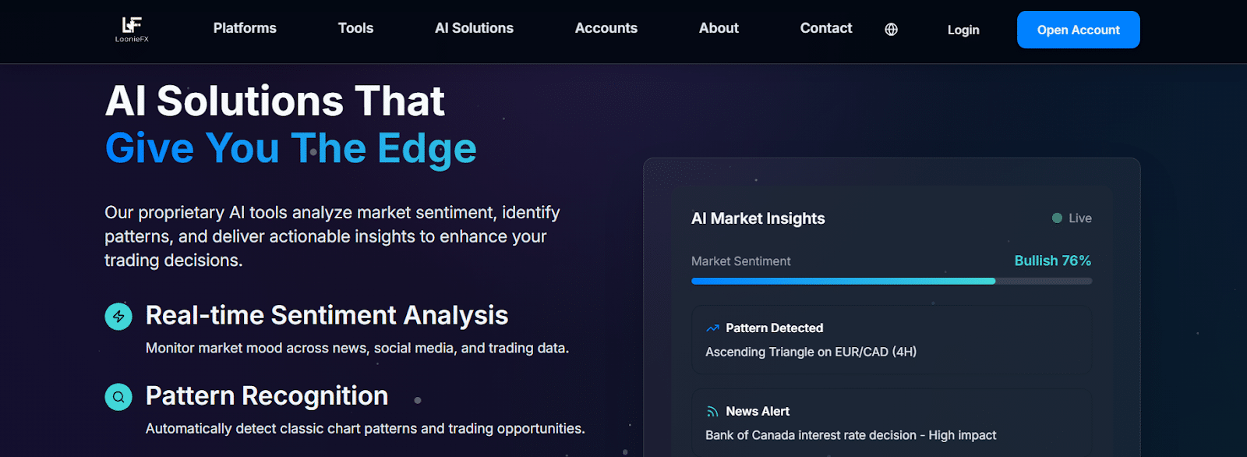
Task: Click the Login link
Action: pos(963,30)
